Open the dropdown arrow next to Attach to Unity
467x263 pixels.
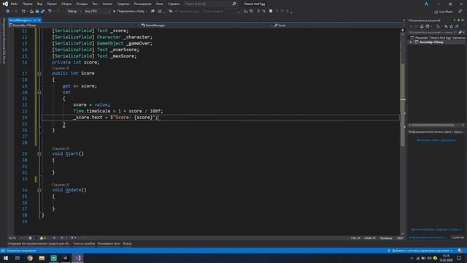coord(146,12)
